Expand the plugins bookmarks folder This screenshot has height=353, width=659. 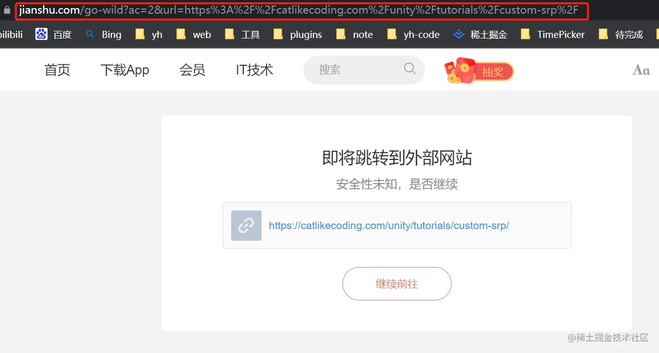coord(306,34)
